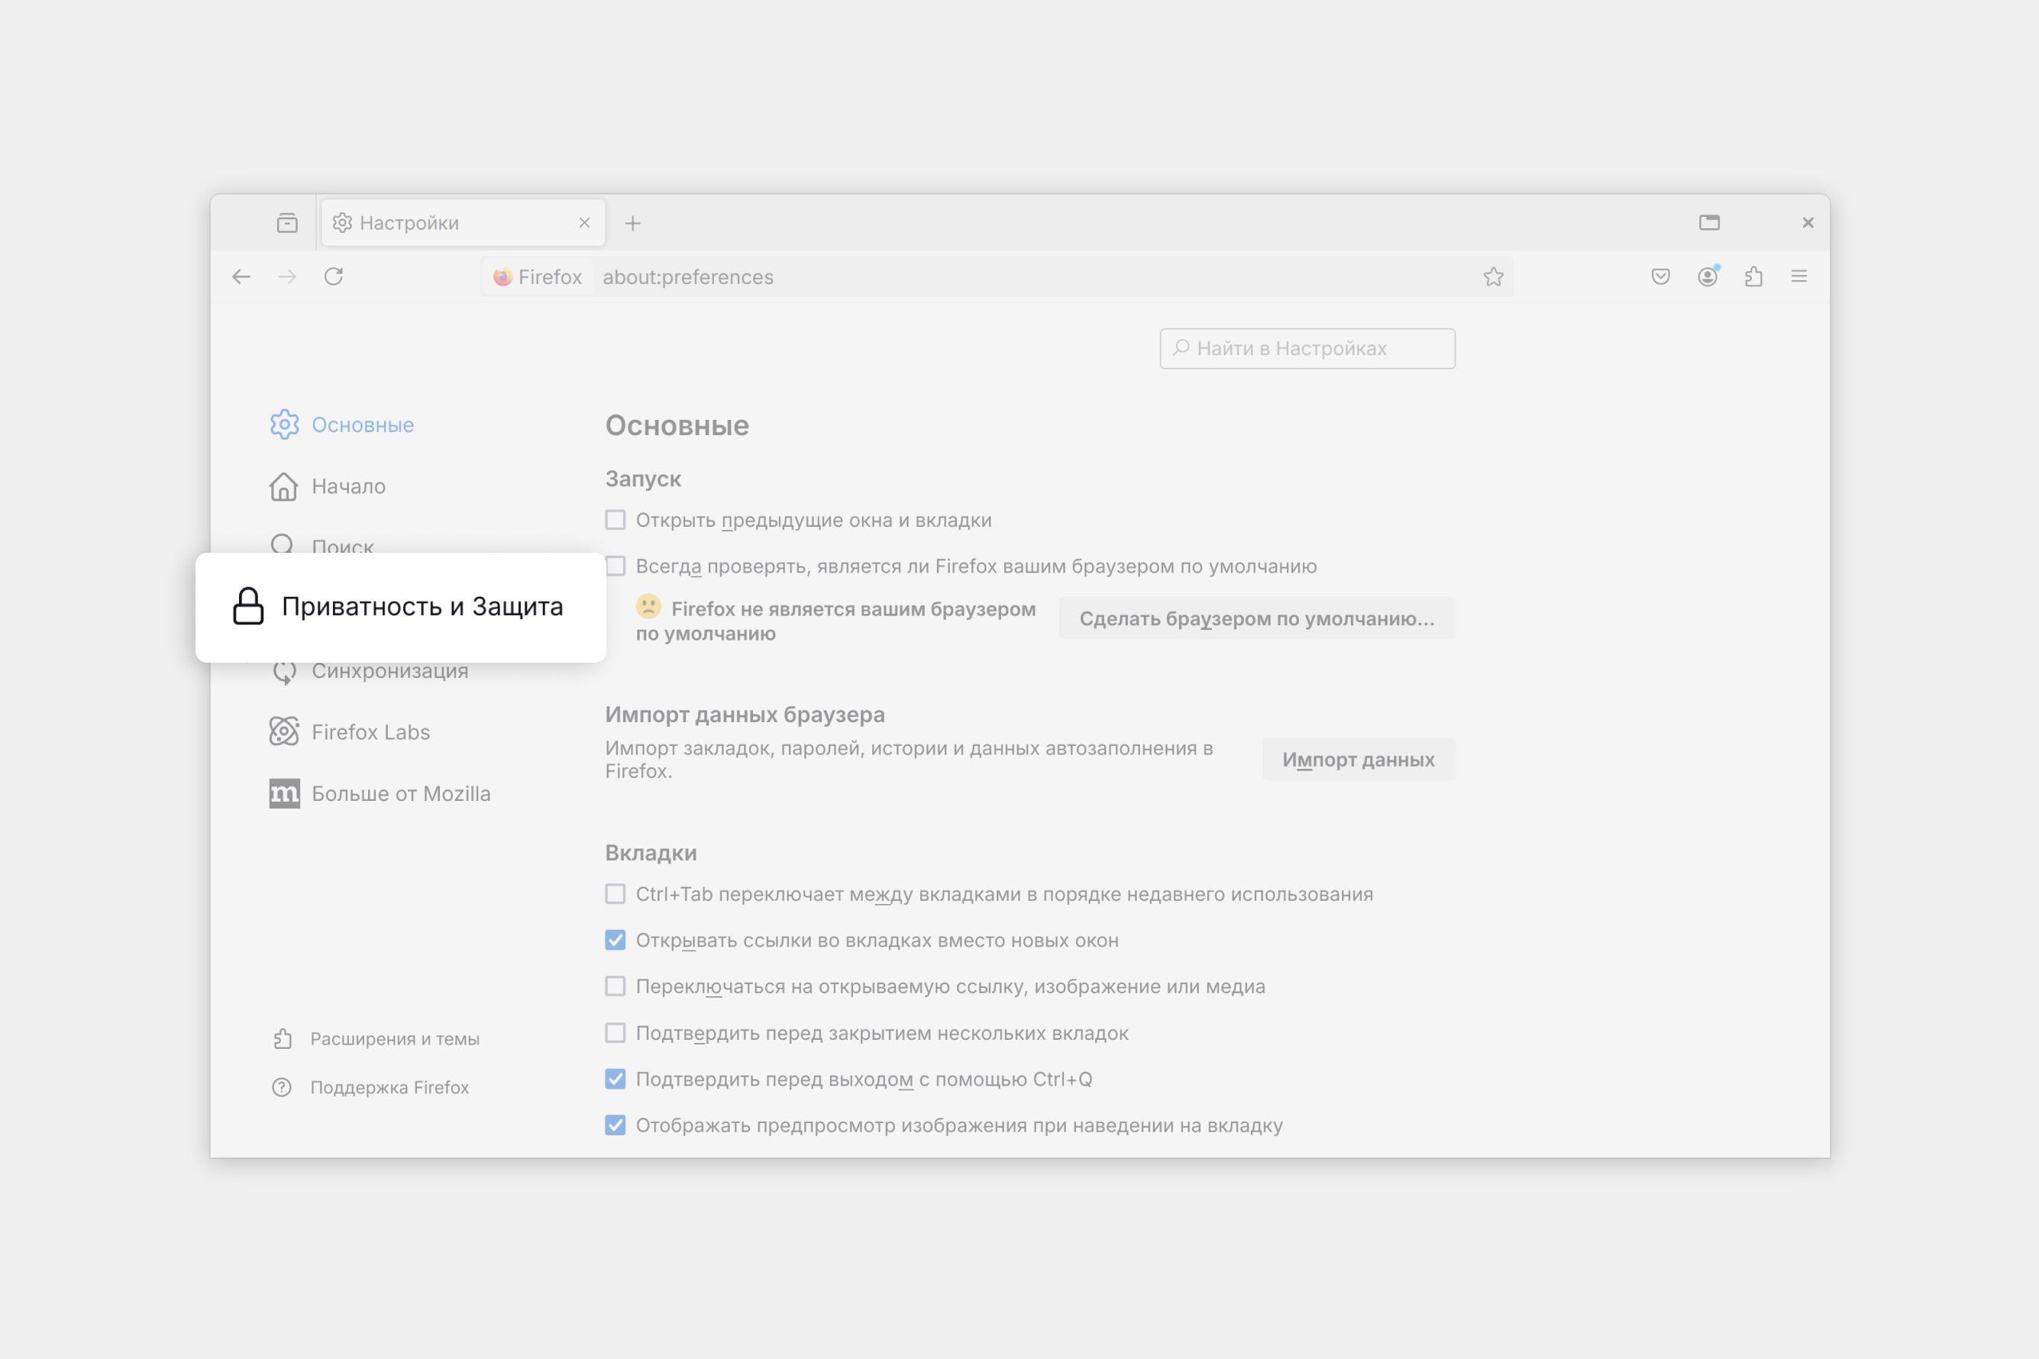The width and height of the screenshot is (2039, 1359).
Task: Open the Firefox account icon
Action: pos(1707,276)
